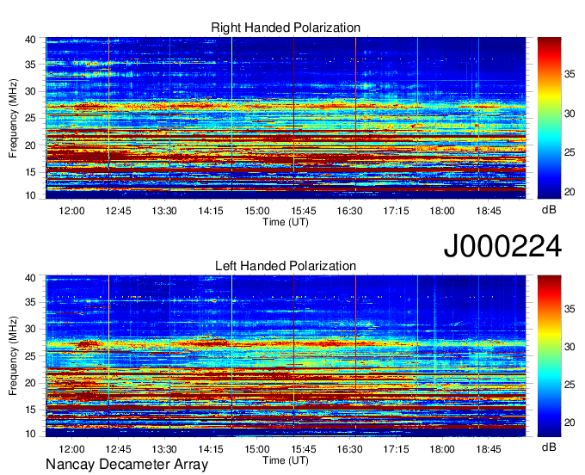Click 30 MHz tick on Right Handed frequency axis
Viewport: 585px width, 475px height.
point(30,91)
